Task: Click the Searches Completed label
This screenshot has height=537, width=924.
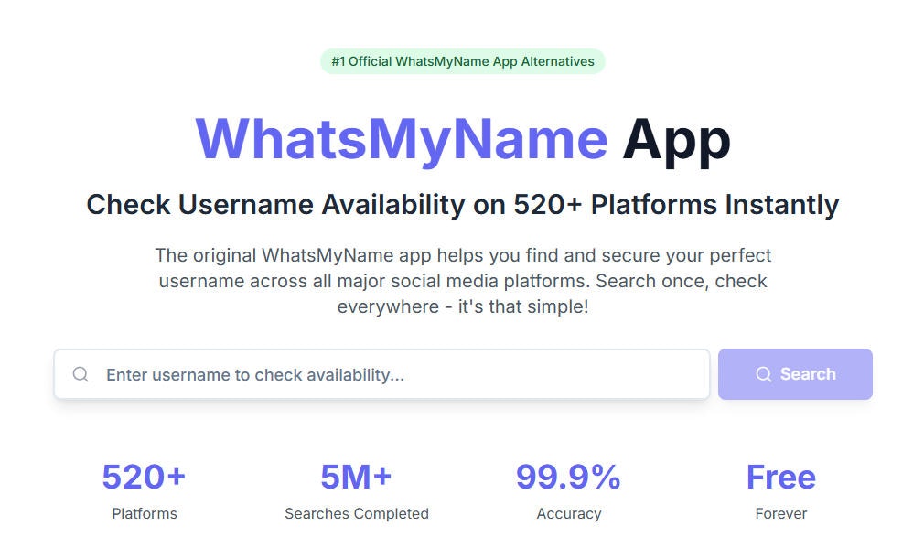Action: (357, 513)
